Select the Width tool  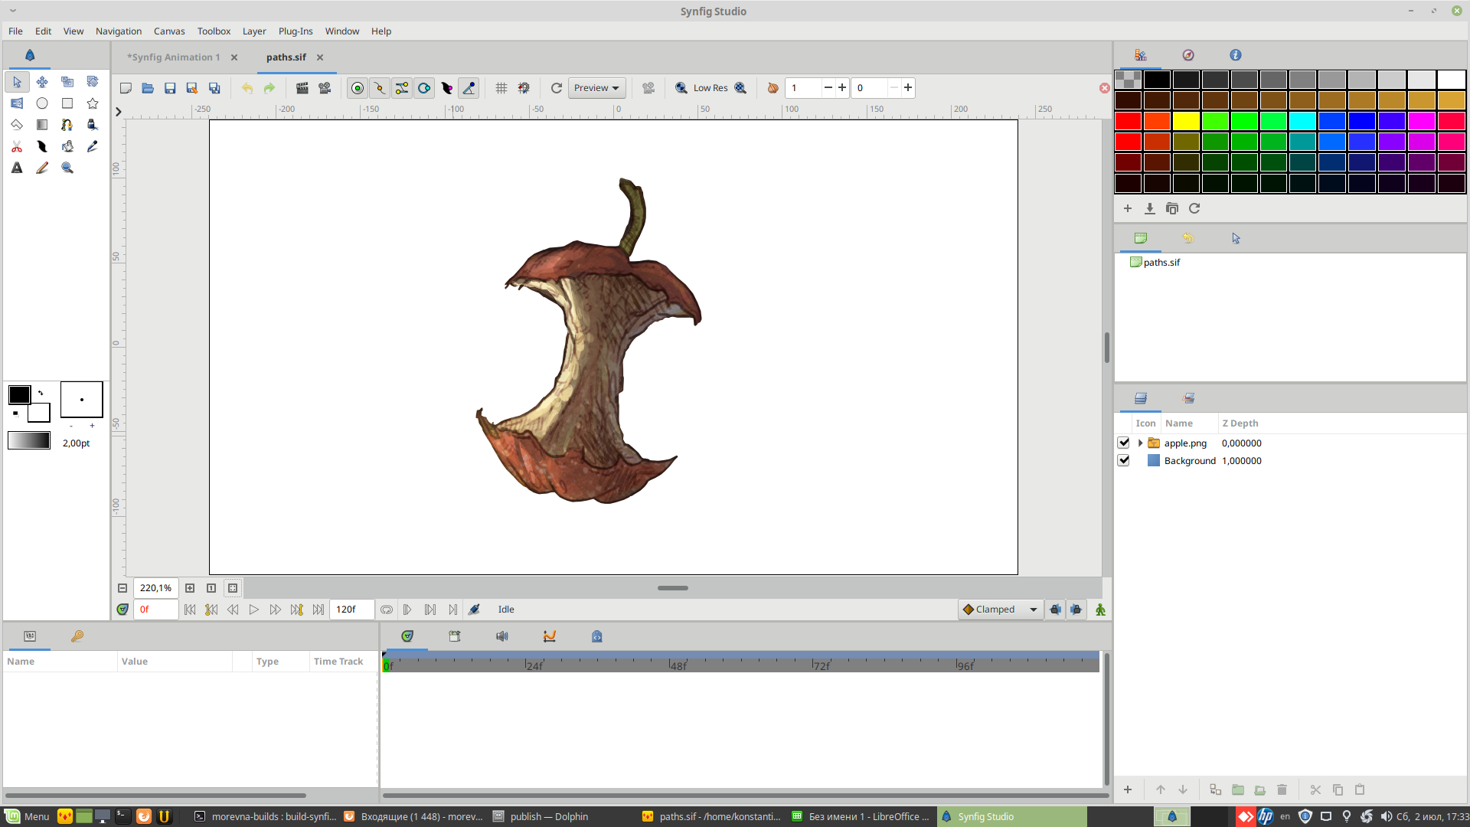point(42,146)
